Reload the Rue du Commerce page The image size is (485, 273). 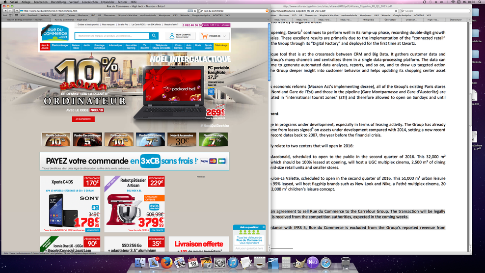(195, 11)
